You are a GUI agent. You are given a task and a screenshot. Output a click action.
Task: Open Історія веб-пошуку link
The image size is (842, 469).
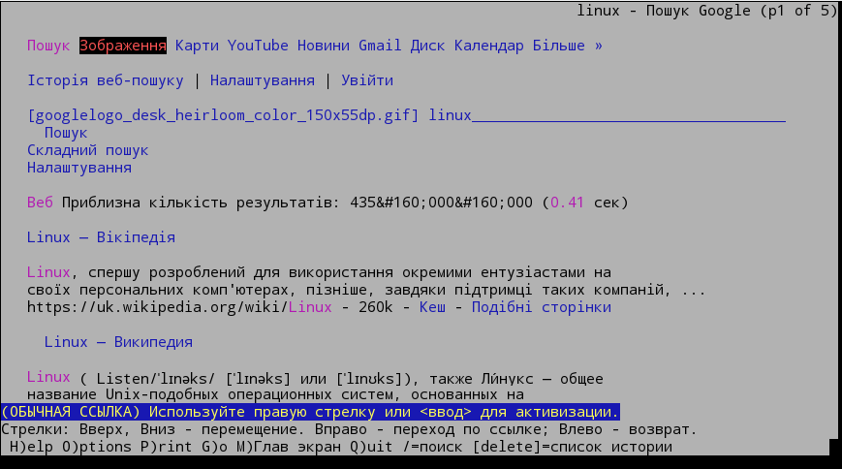tap(106, 80)
